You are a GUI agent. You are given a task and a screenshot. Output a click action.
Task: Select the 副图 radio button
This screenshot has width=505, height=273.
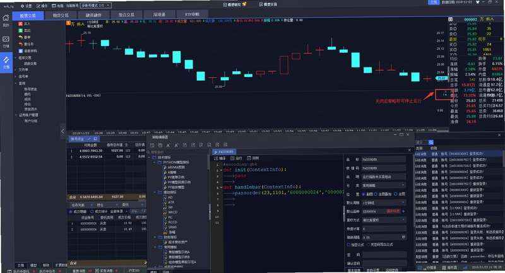click(364, 194)
